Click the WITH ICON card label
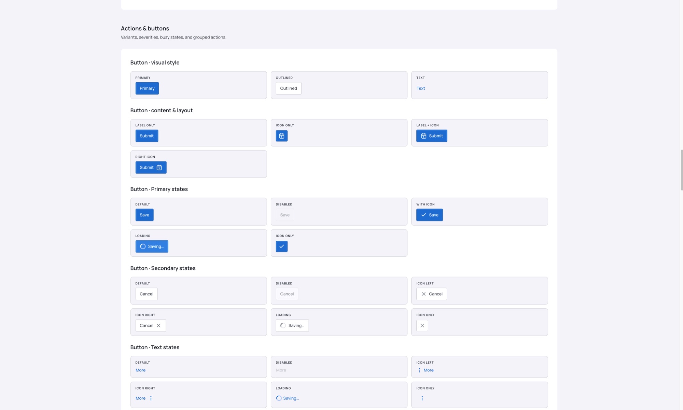Screen dimensions: 683x410 click(425, 204)
